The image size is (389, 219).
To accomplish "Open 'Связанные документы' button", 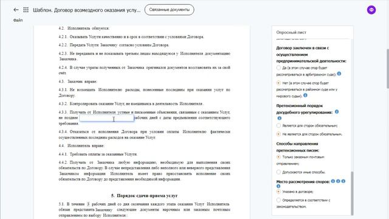I will 169,10.
